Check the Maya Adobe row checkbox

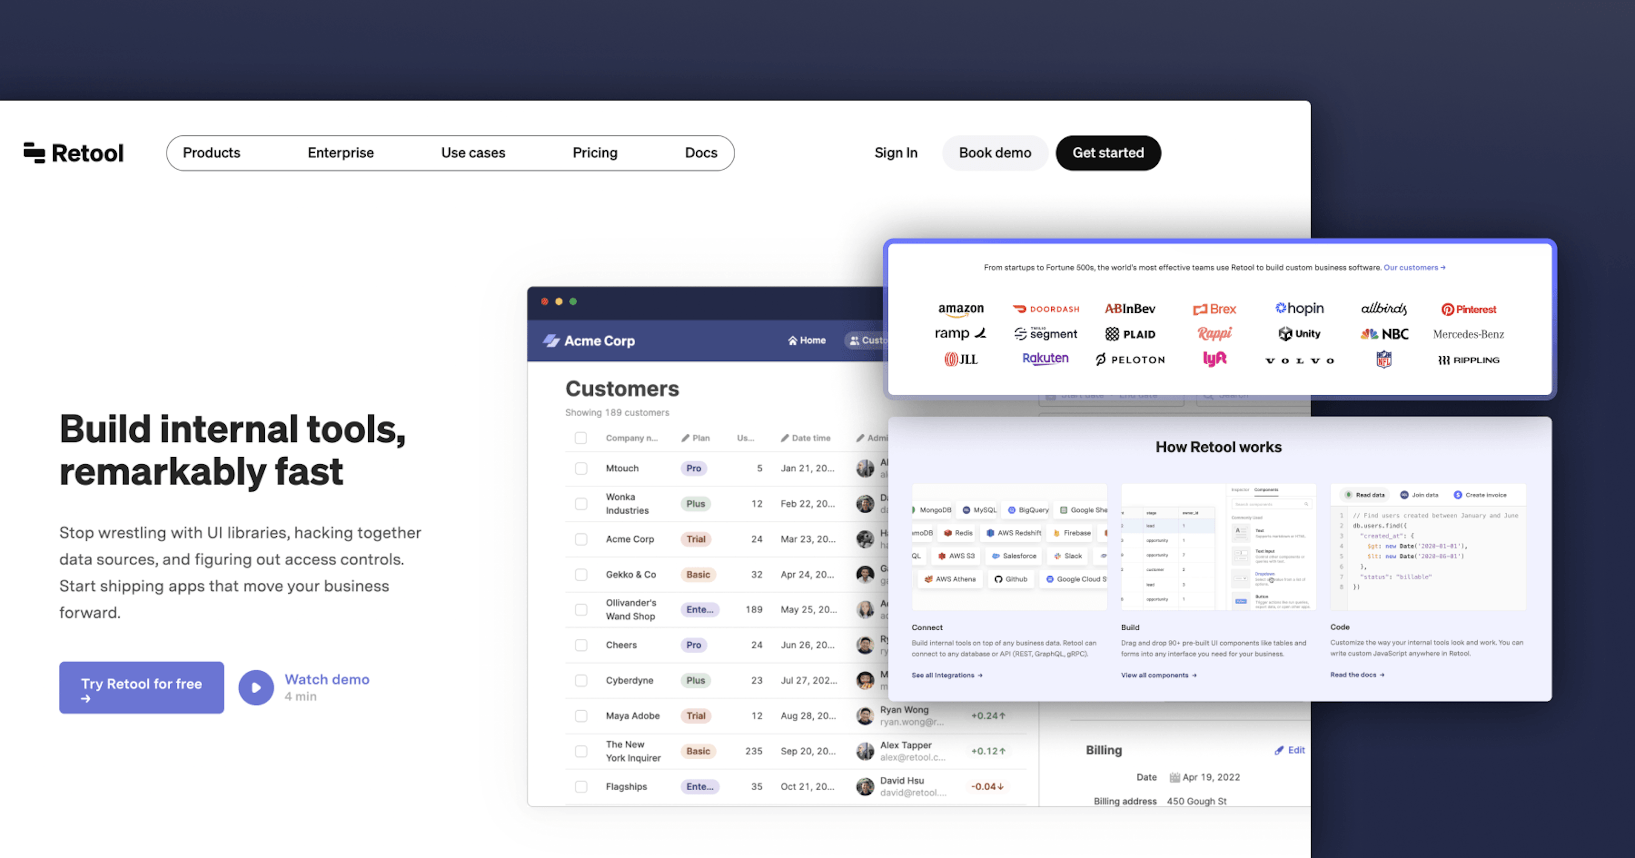click(581, 716)
